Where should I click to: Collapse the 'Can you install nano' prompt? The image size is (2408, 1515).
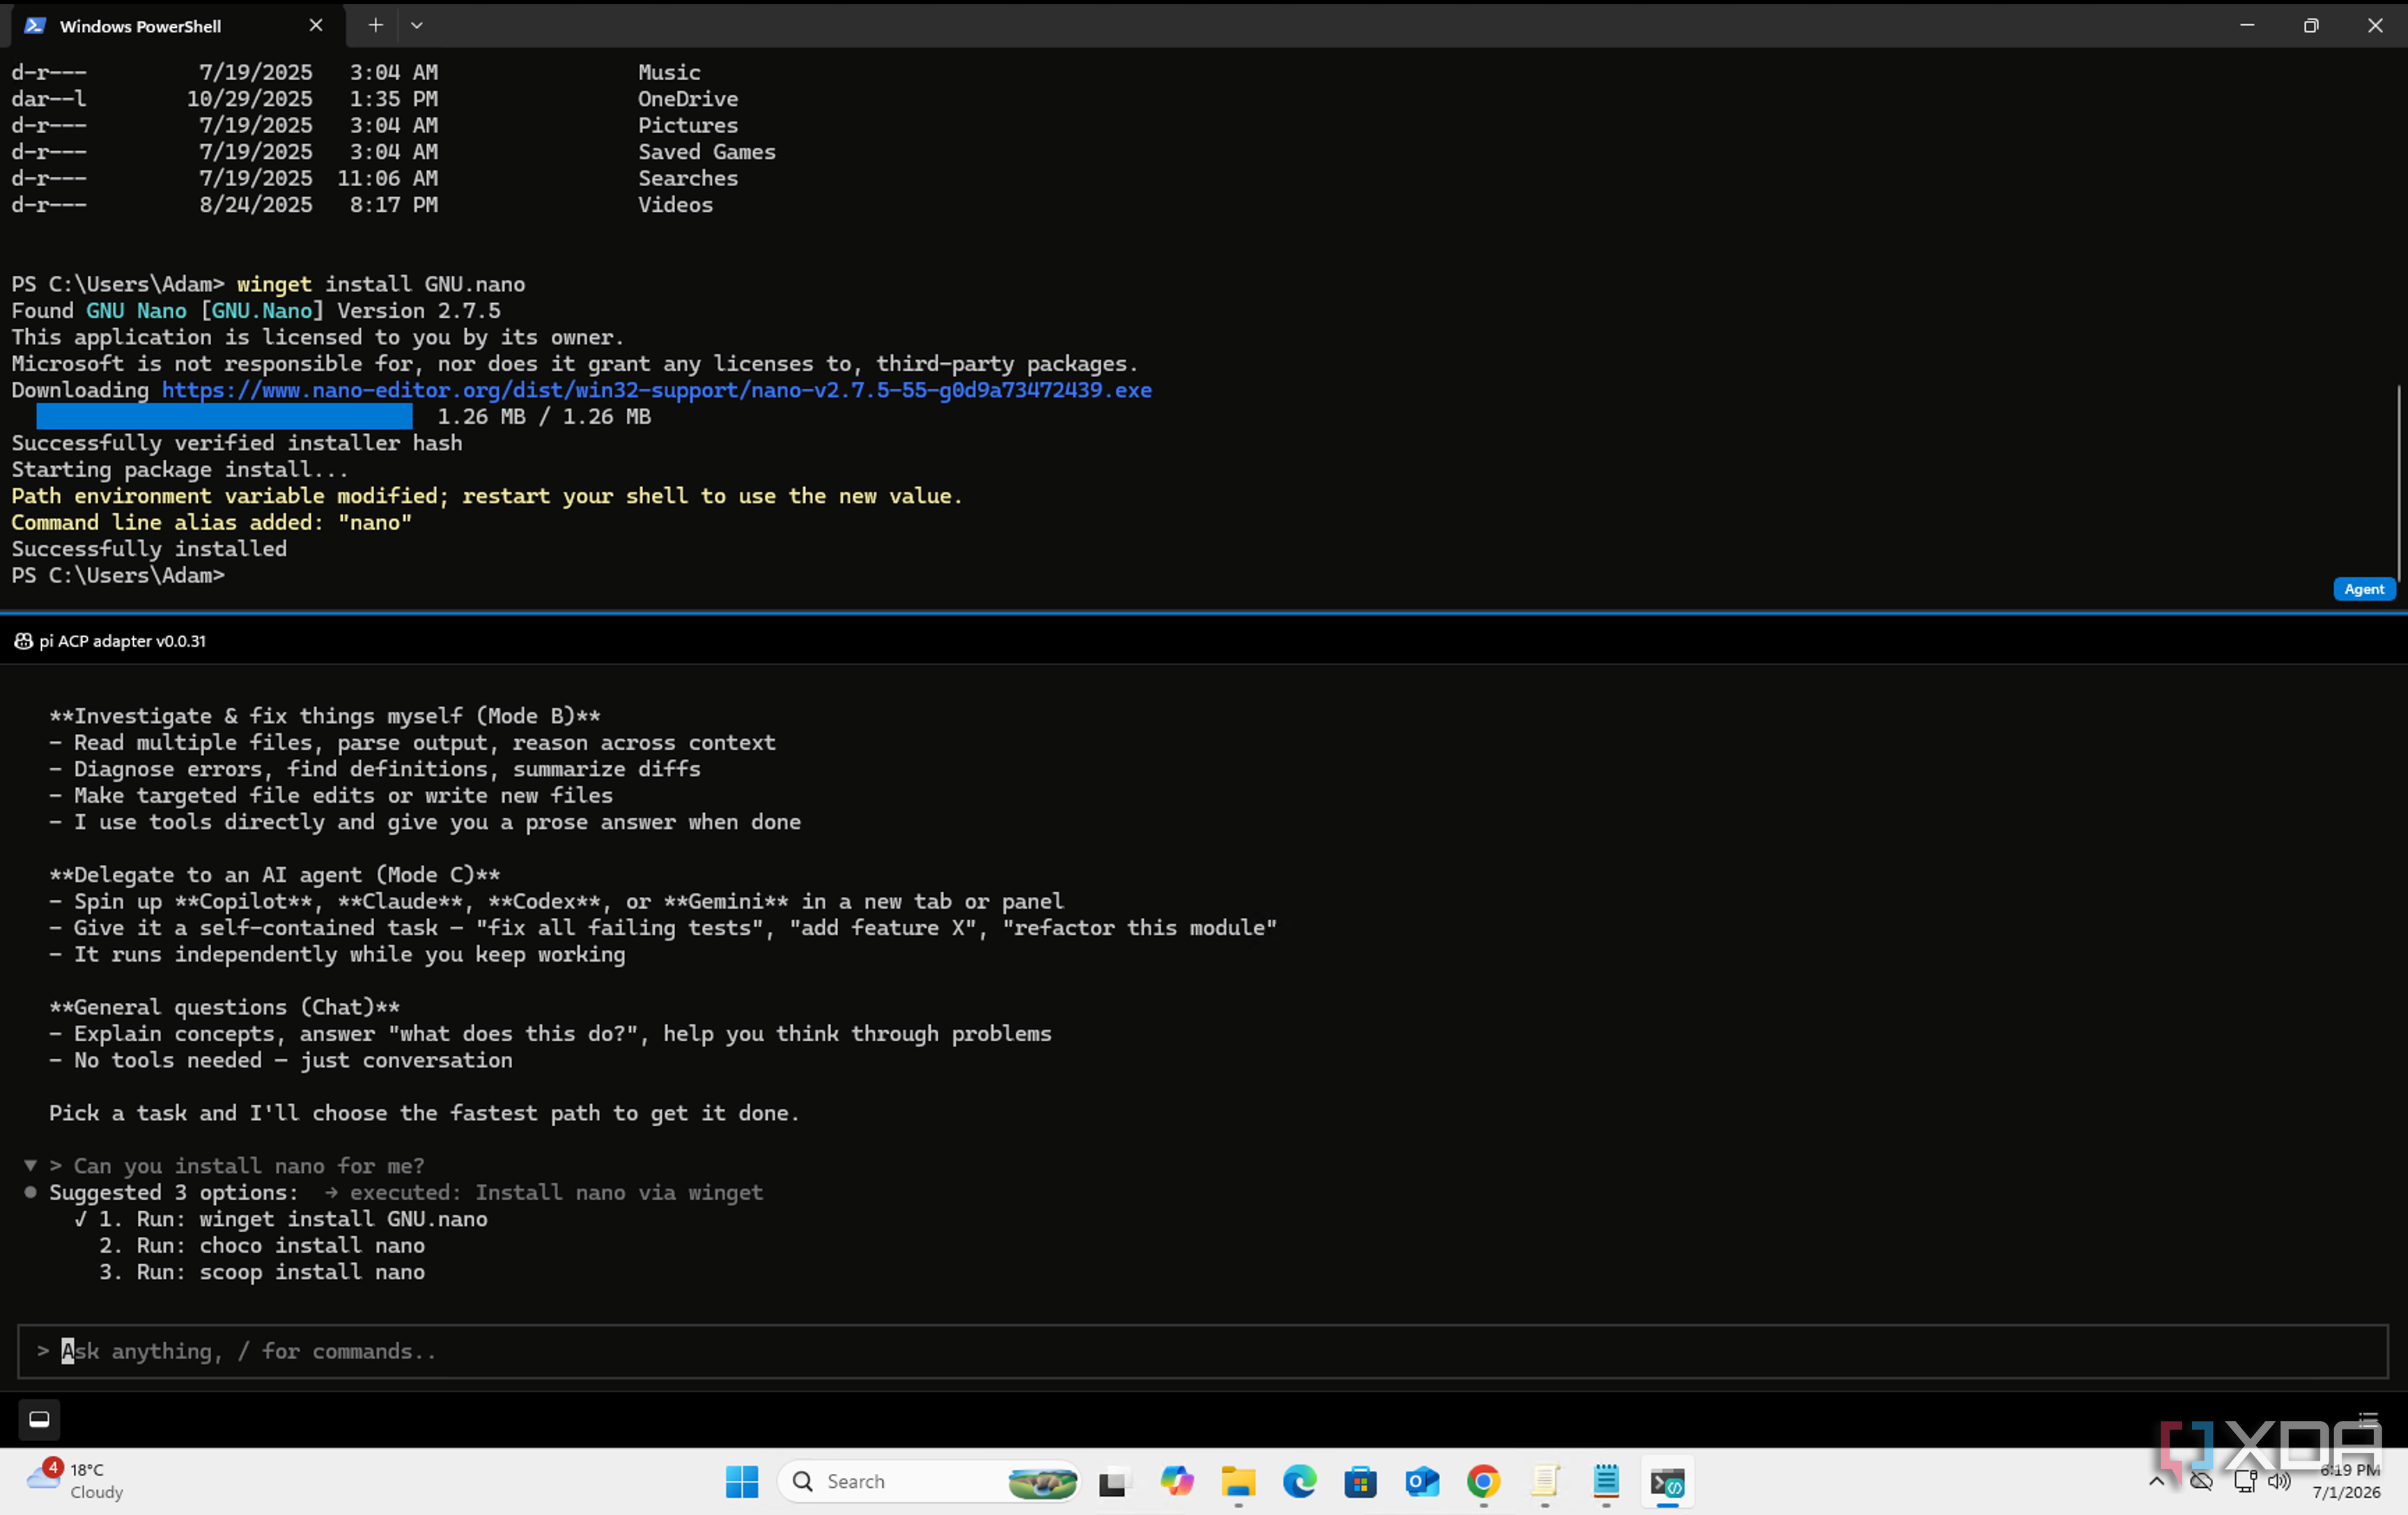[x=31, y=1165]
